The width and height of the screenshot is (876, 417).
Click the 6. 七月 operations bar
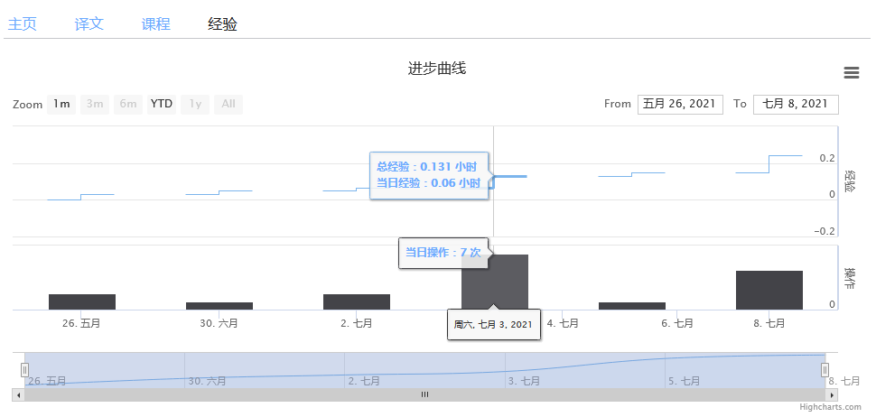632,306
